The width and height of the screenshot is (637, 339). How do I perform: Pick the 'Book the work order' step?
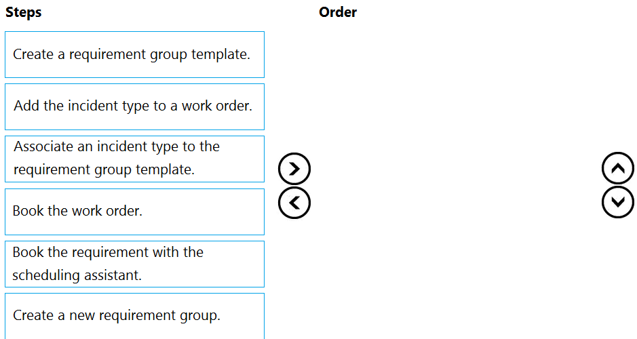(134, 211)
